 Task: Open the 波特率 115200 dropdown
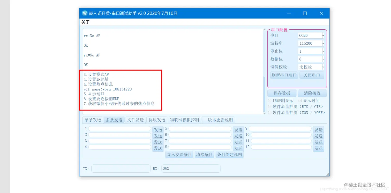[311, 43]
